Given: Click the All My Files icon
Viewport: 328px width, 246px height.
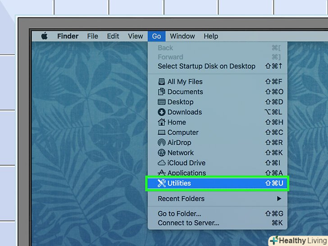Looking at the screenshot, I should point(161,82).
